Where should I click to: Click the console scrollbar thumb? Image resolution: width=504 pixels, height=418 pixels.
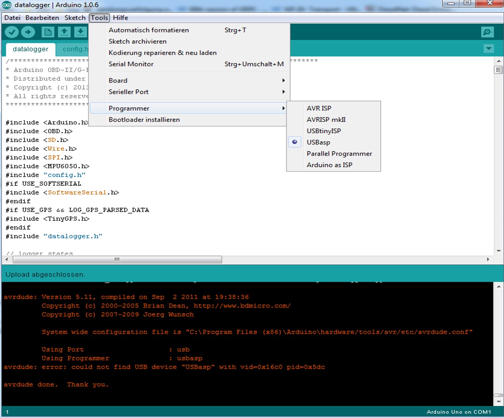click(499, 395)
